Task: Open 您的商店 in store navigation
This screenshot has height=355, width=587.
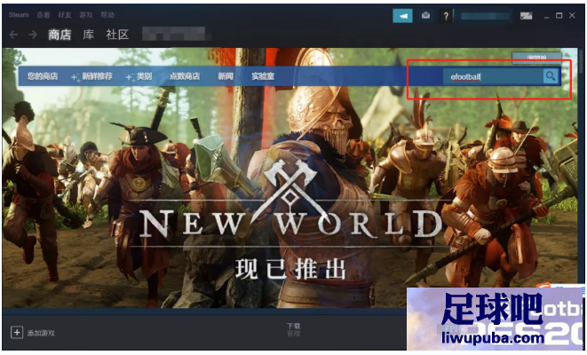Action: 43,76
